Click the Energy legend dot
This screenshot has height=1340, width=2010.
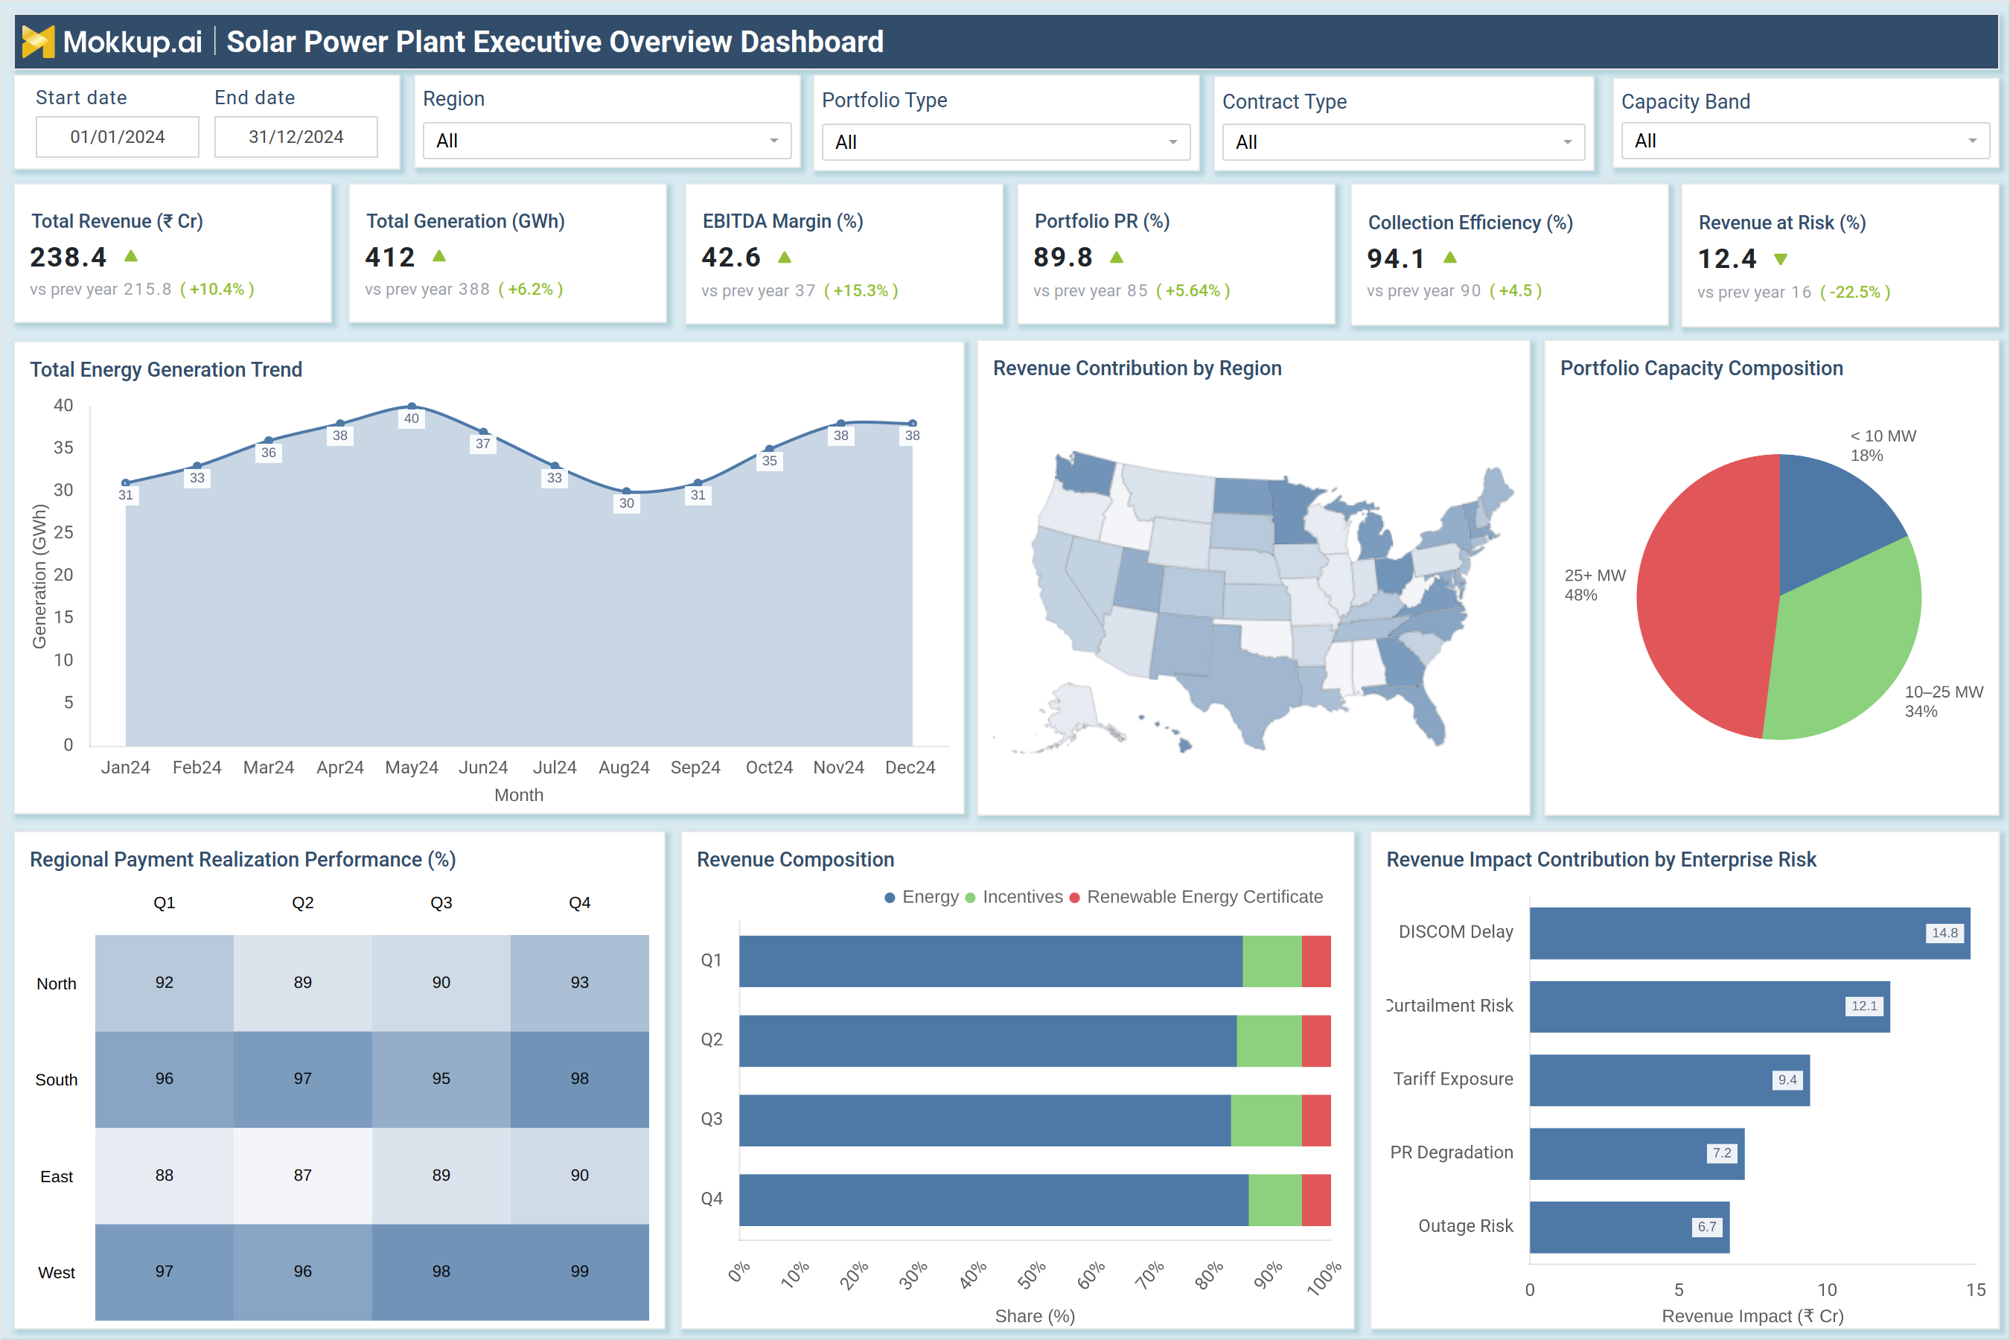click(890, 897)
